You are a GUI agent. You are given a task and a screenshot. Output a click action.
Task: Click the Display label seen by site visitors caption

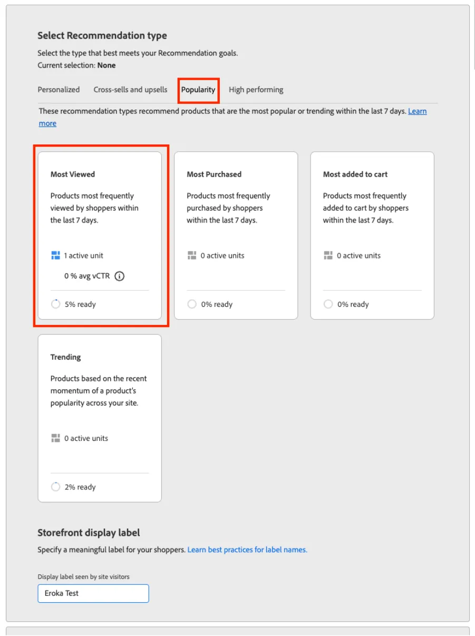coord(84,577)
